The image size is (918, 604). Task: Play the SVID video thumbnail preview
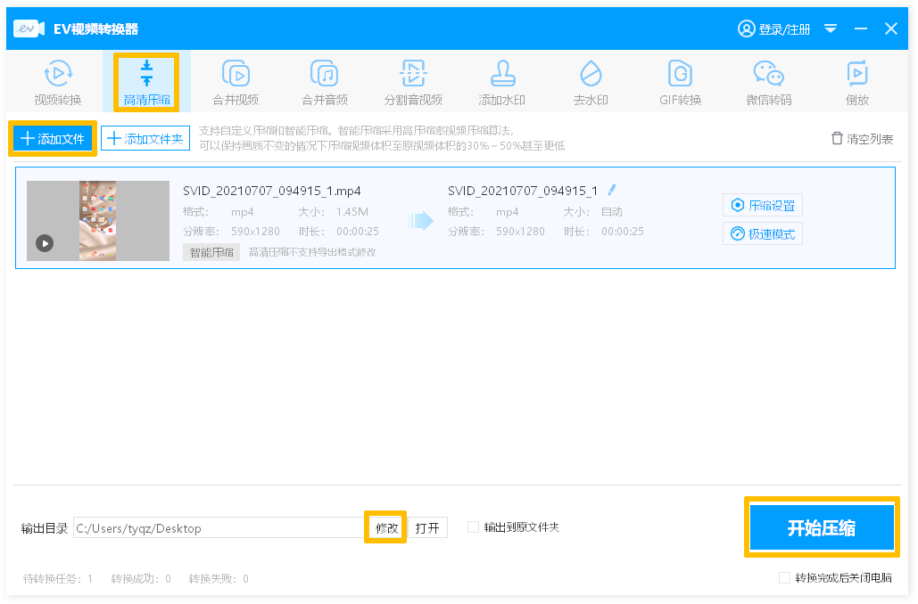coord(45,242)
